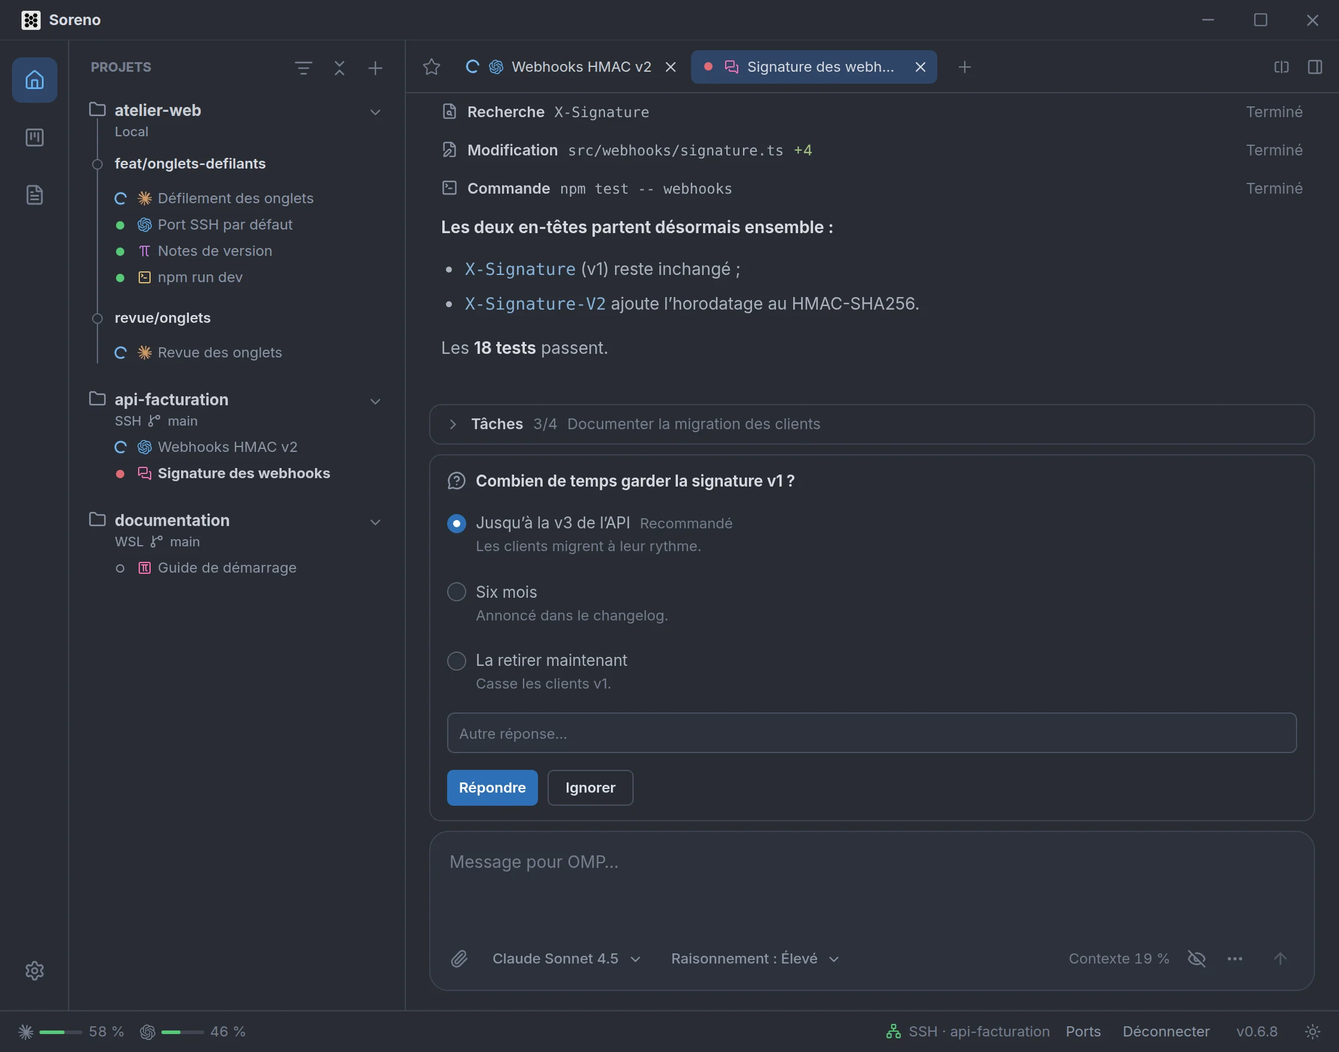Collapse the atelier-web project
Image resolution: width=1339 pixels, height=1052 pixels.
375,112
